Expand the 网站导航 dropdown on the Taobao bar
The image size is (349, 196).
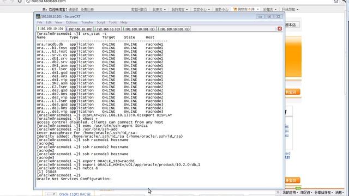pyautogui.click(x=290, y=10)
